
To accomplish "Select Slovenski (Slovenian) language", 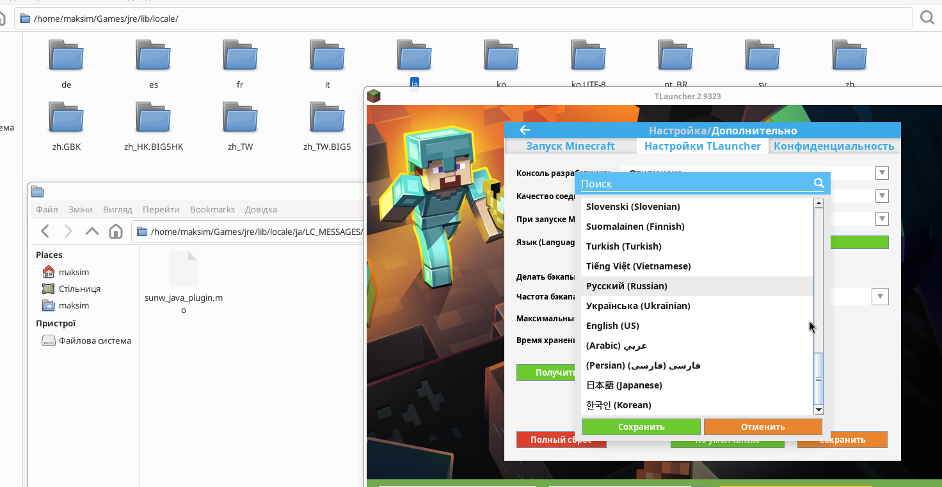I will pos(697,207).
